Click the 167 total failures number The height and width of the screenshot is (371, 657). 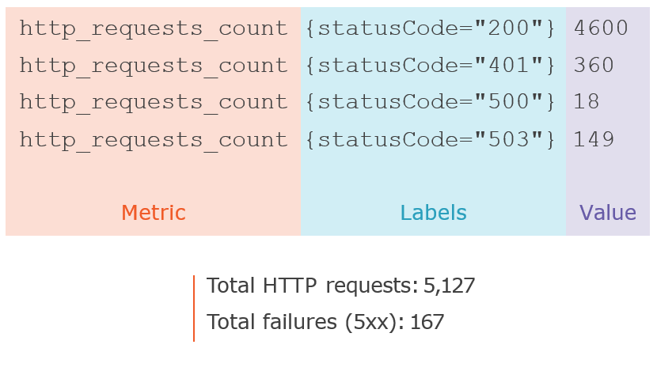[x=427, y=322]
